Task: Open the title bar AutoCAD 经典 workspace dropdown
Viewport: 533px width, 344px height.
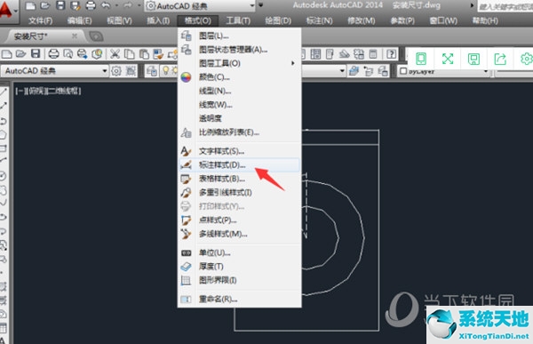Action: (200, 6)
